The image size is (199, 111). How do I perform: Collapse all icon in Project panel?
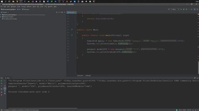[59, 12]
